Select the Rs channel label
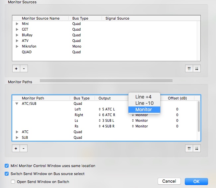The width and height of the screenshot is (216, 188). click(x=76, y=126)
